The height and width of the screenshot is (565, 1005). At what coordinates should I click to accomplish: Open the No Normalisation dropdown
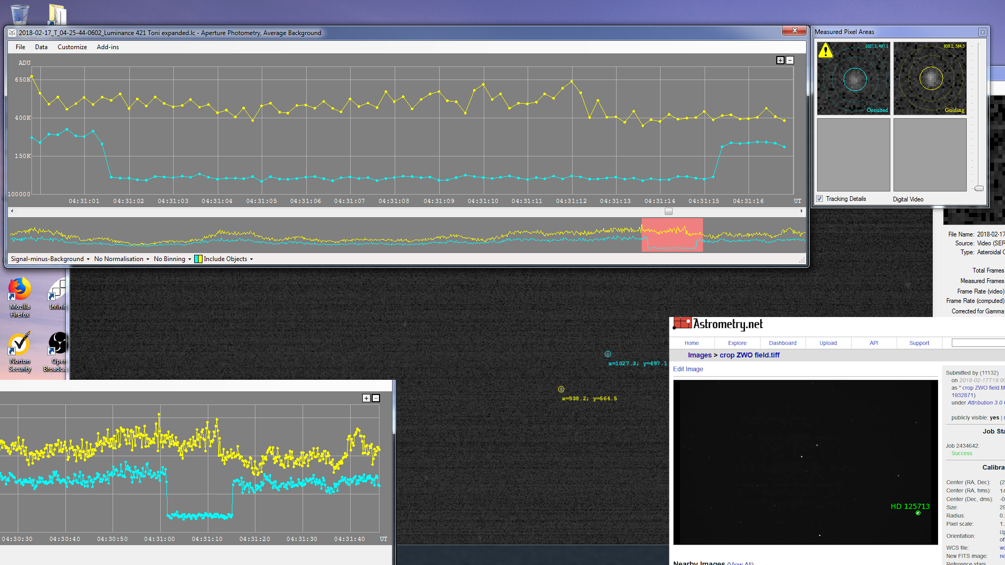click(121, 259)
